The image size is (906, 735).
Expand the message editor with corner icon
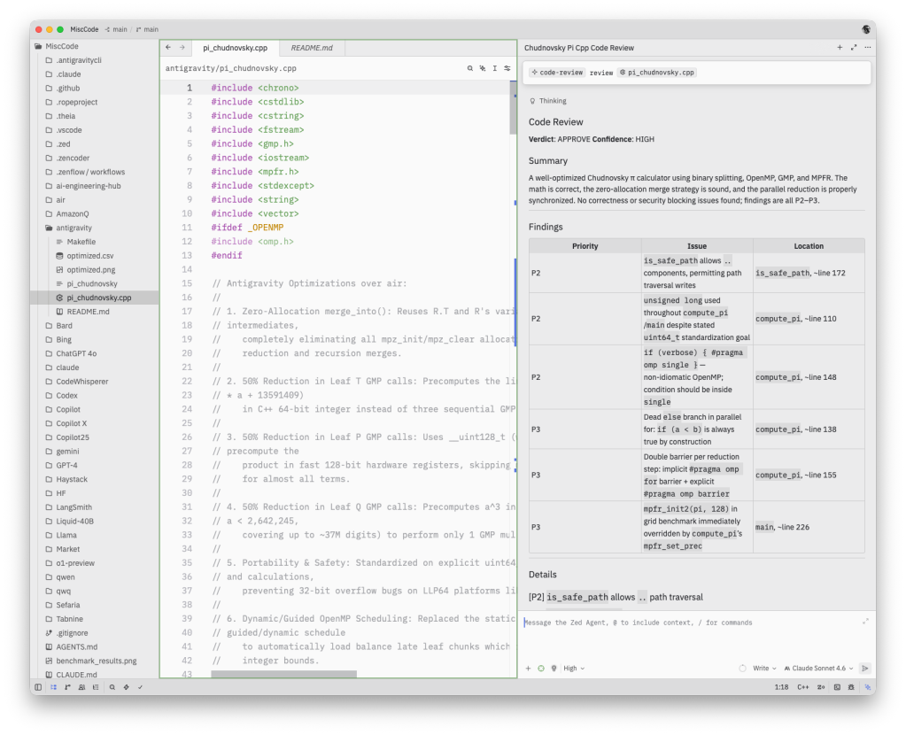tap(865, 621)
